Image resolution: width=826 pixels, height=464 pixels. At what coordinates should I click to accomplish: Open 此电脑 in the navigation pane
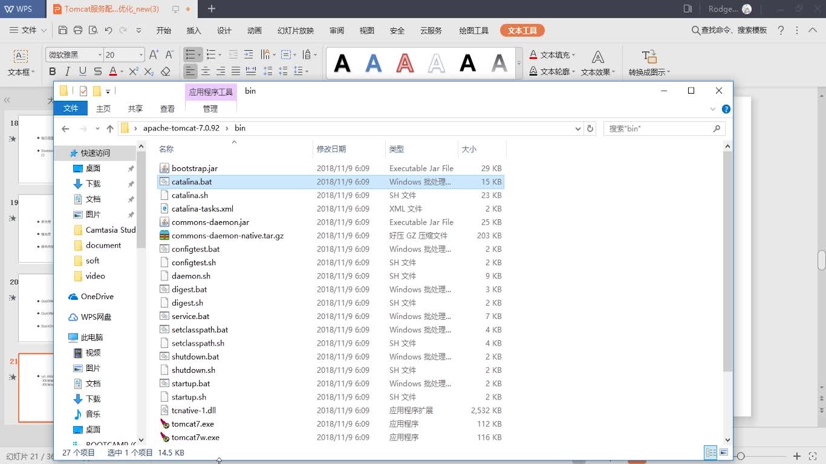92,337
